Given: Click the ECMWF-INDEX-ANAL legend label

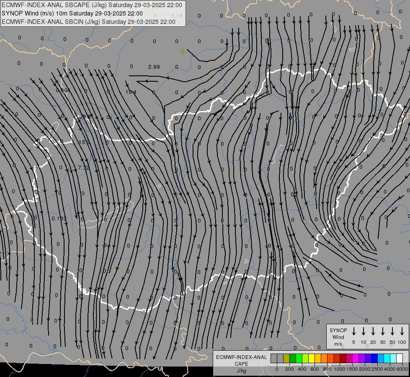Looking at the screenshot, I should tap(241, 357).
